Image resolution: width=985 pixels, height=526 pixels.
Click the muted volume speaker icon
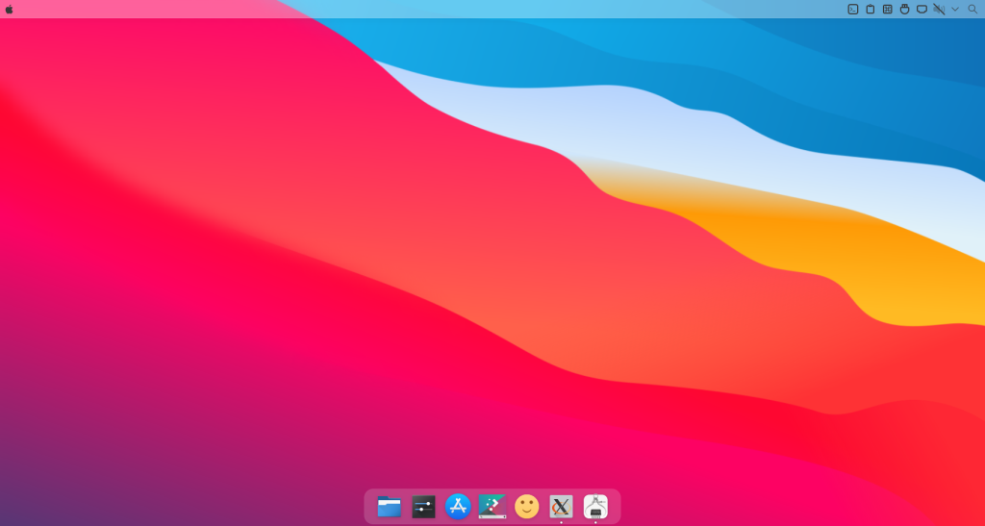[939, 10]
